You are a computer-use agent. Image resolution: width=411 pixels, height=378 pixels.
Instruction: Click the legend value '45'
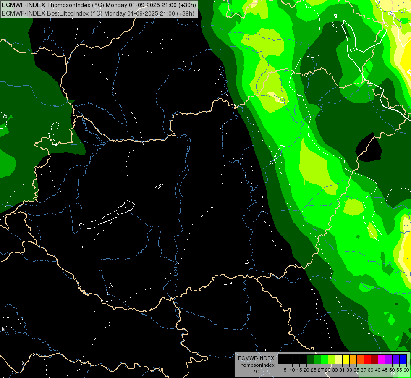(385, 370)
